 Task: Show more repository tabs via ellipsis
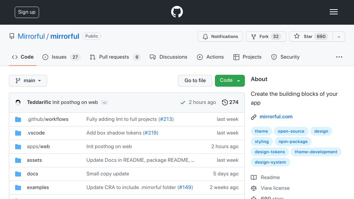coord(339,57)
